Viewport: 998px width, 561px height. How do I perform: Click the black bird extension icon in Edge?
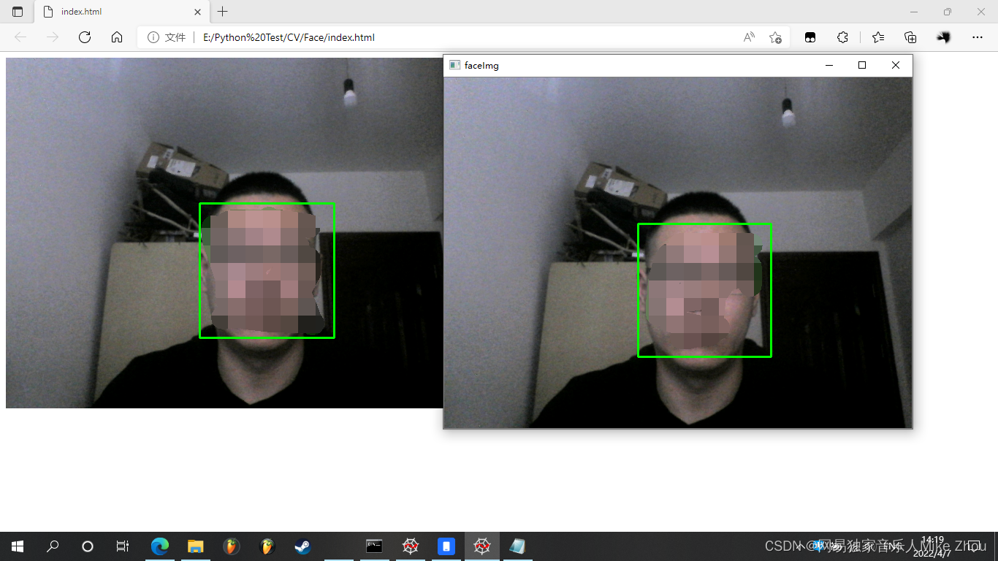pyautogui.click(x=942, y=37)
